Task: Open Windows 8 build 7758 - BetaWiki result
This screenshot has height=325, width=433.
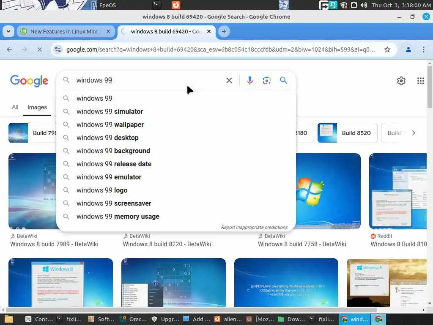Action: coord(302,244)
